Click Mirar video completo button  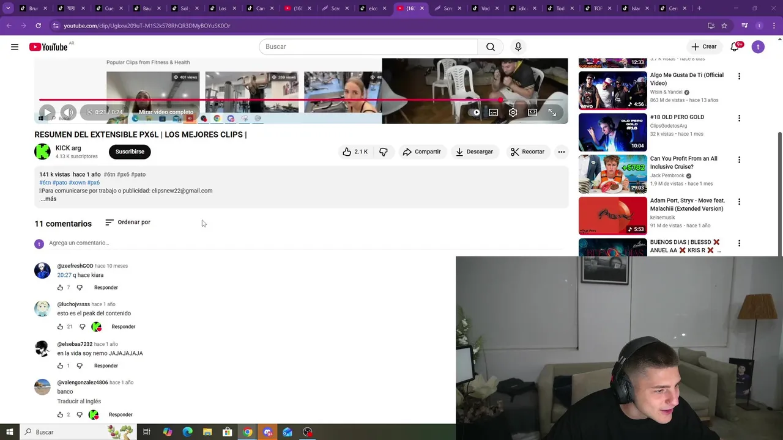(x=166, y=112)
